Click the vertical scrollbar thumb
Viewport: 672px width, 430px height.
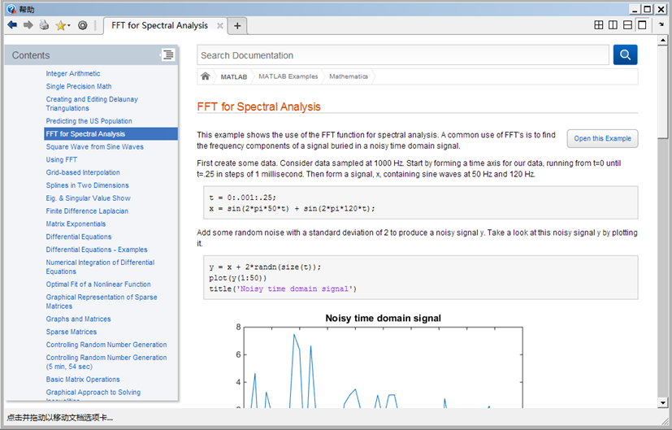pyautogui.click(x=662, y=92)
